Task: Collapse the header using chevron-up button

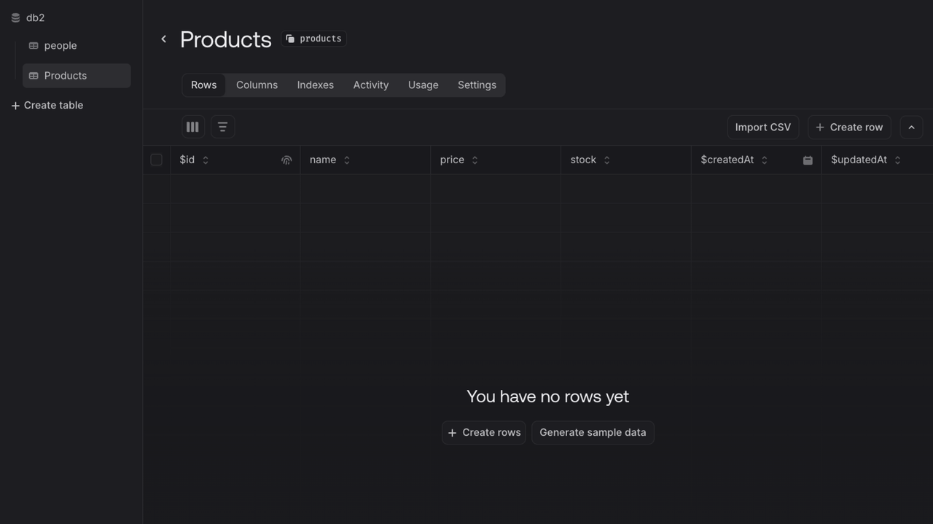Action: (911, 127)
